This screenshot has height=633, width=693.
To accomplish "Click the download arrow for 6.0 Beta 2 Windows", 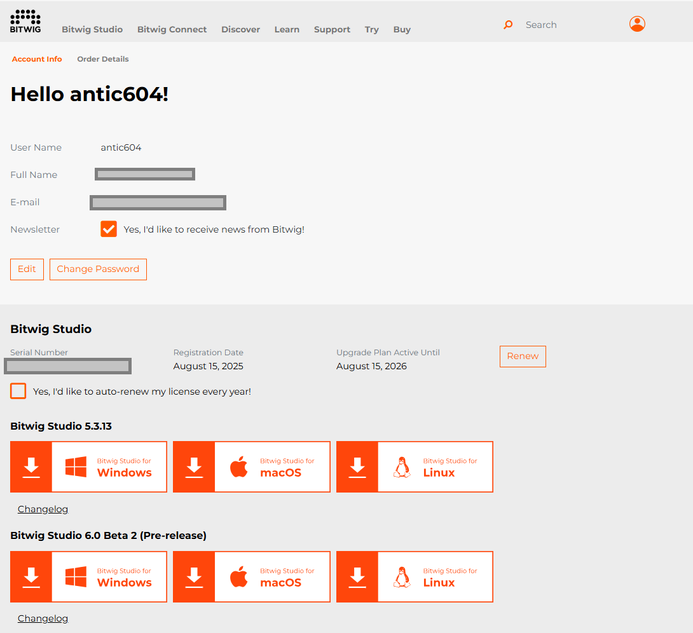I will pos(31,577).
